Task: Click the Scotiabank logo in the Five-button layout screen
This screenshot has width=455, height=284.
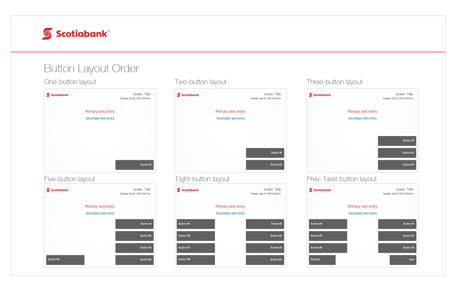Action: [x=58, y=190]
